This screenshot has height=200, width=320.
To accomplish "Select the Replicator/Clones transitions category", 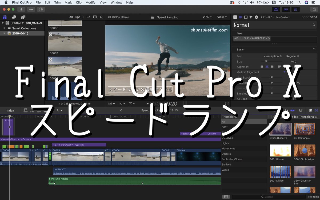I will tap(244, 159).
